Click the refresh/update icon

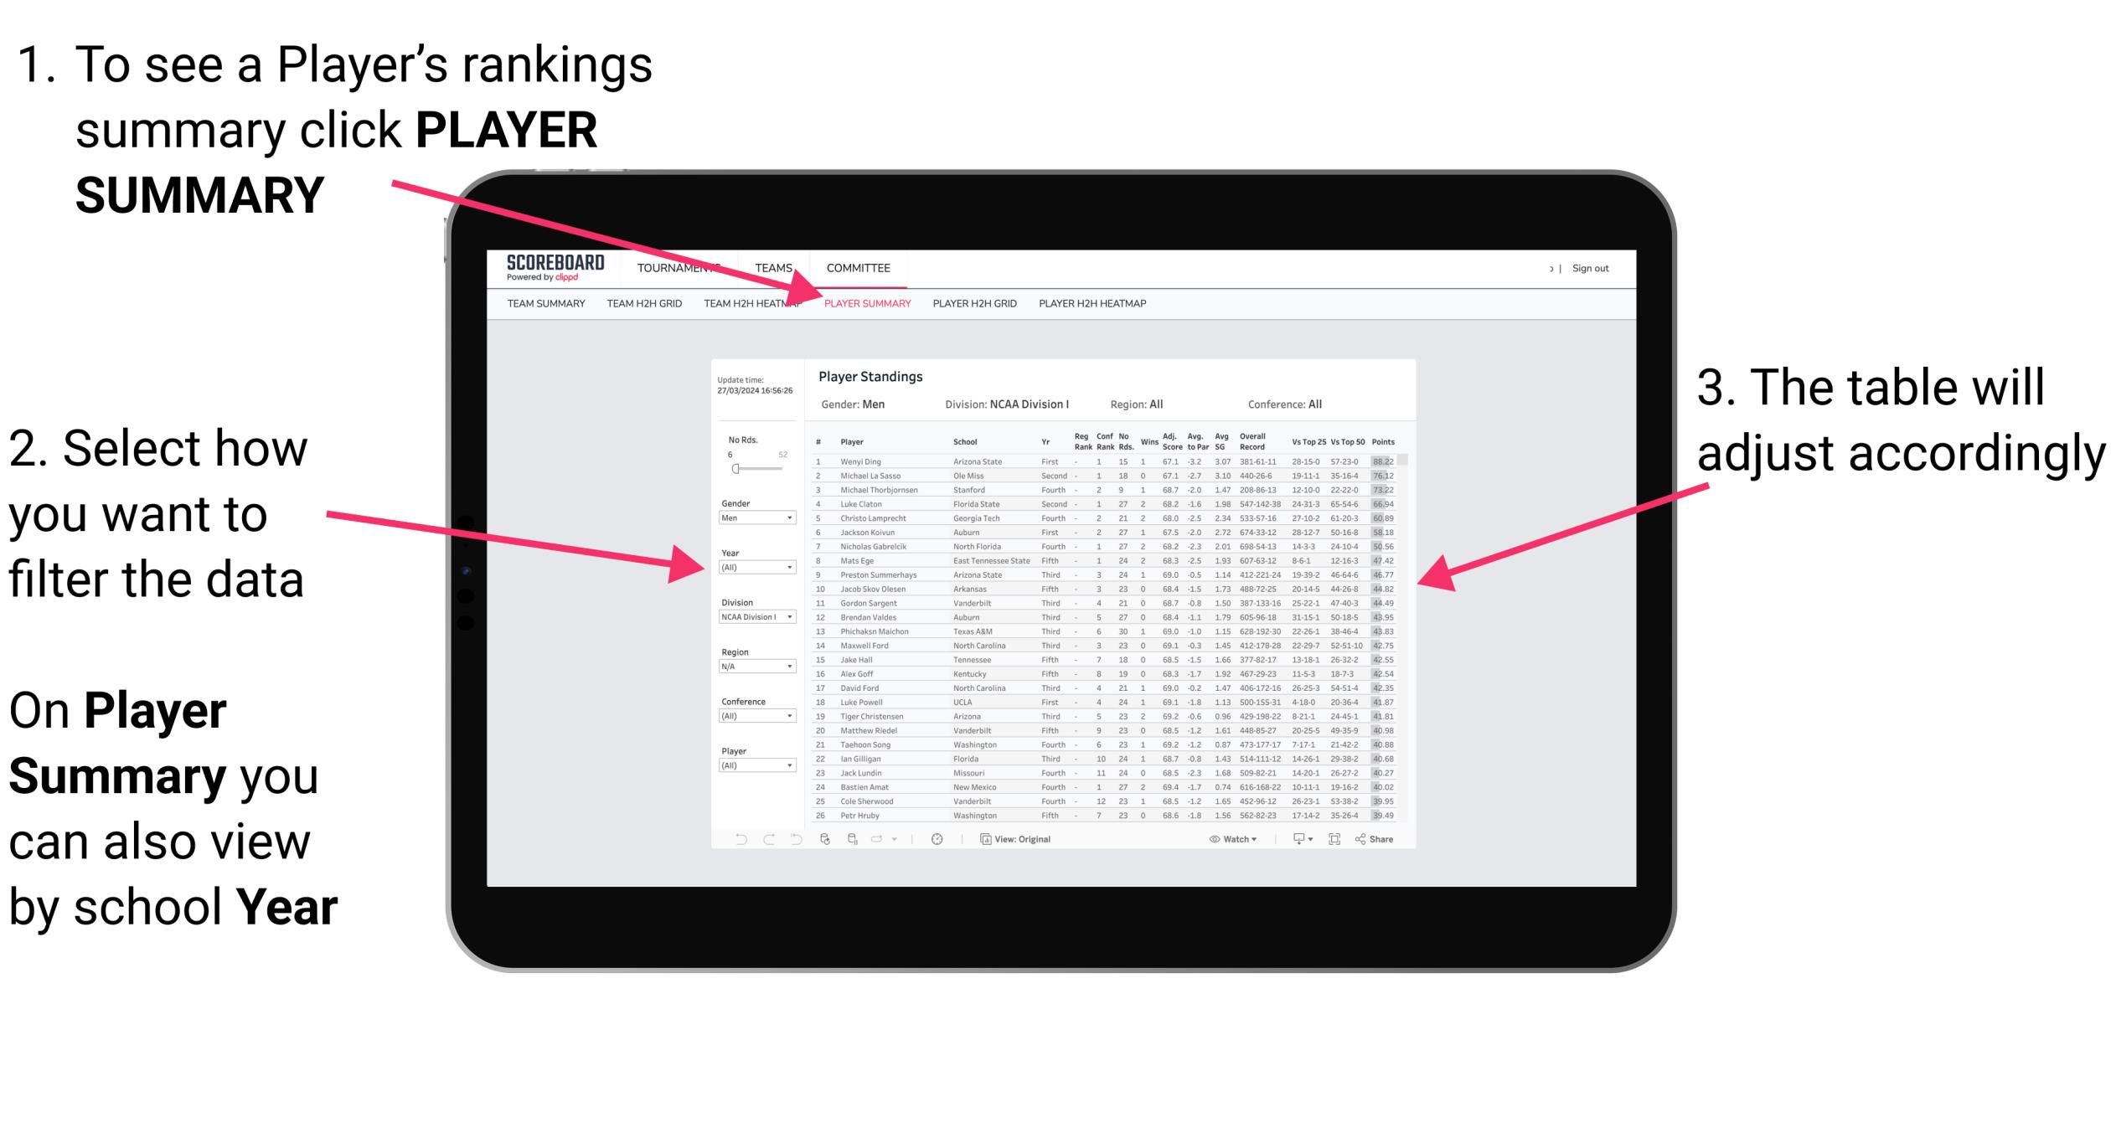click(825, 838)
